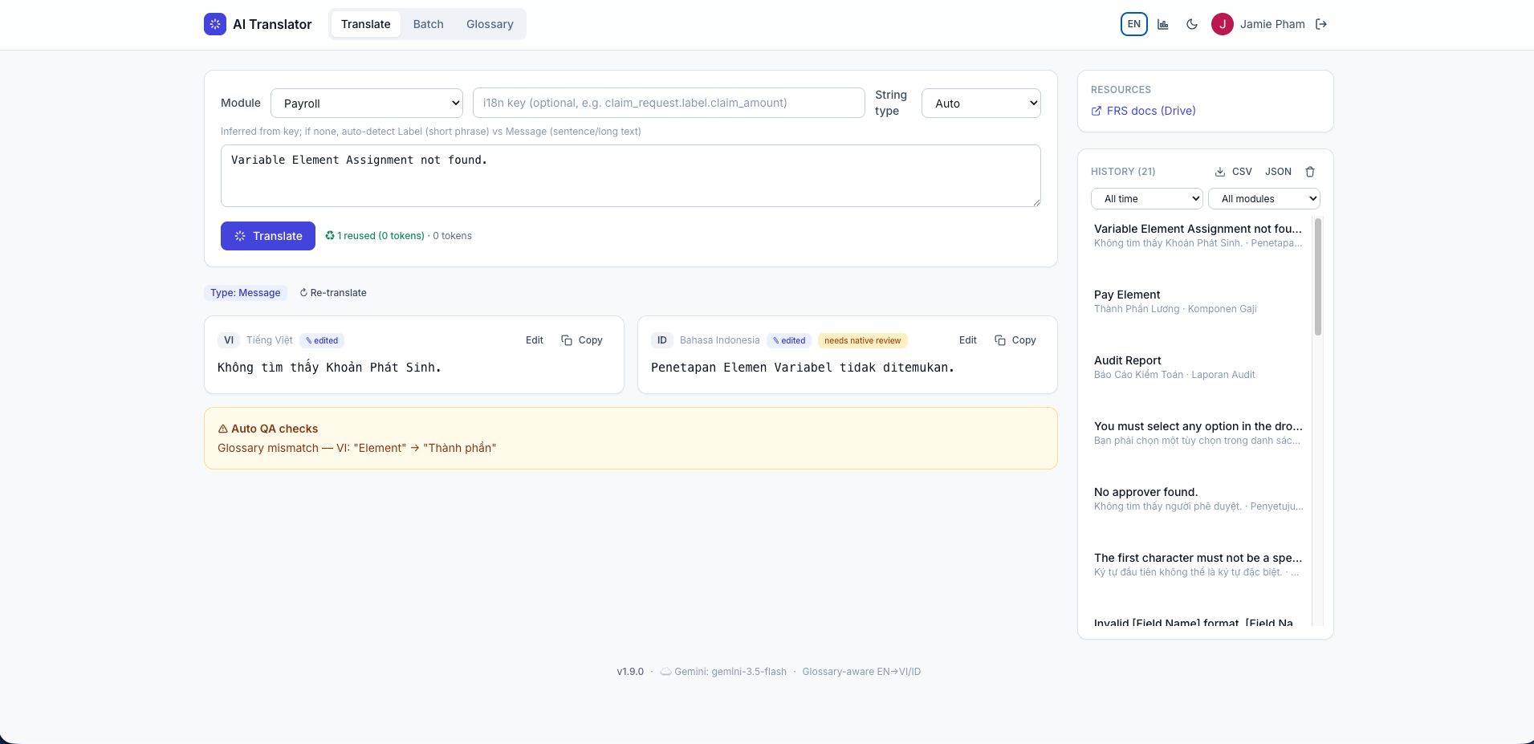Edit the Bahasa Indonesia translation
This screenshot has height=744, width=1534.
pos(968,340)
